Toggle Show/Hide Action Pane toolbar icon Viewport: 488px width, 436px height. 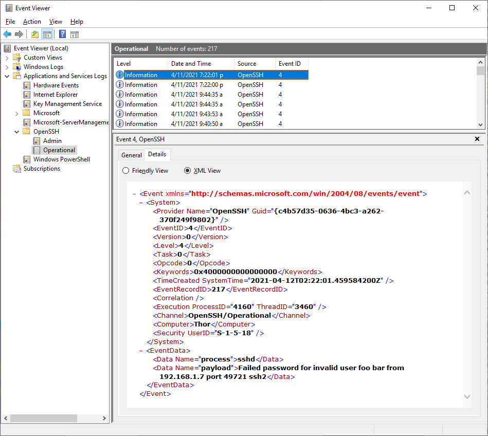[75, 34]
